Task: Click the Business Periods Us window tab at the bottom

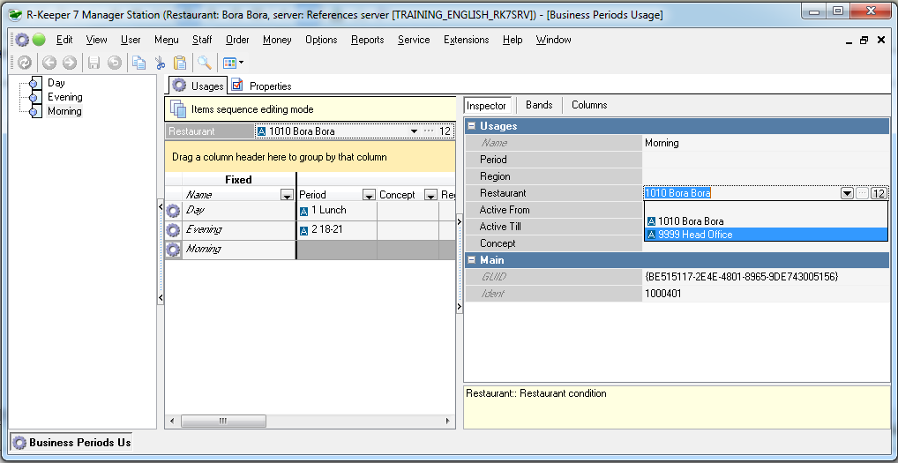Action: tap(72, 443)
